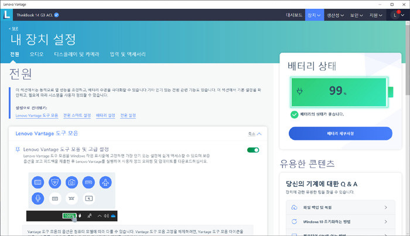410x236 pixels.
Task: Open the 지원 dropdown menu
Action: click(376, 15)
